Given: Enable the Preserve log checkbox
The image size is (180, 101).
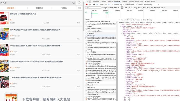Looking at the screenshot, I should [113, 4].
